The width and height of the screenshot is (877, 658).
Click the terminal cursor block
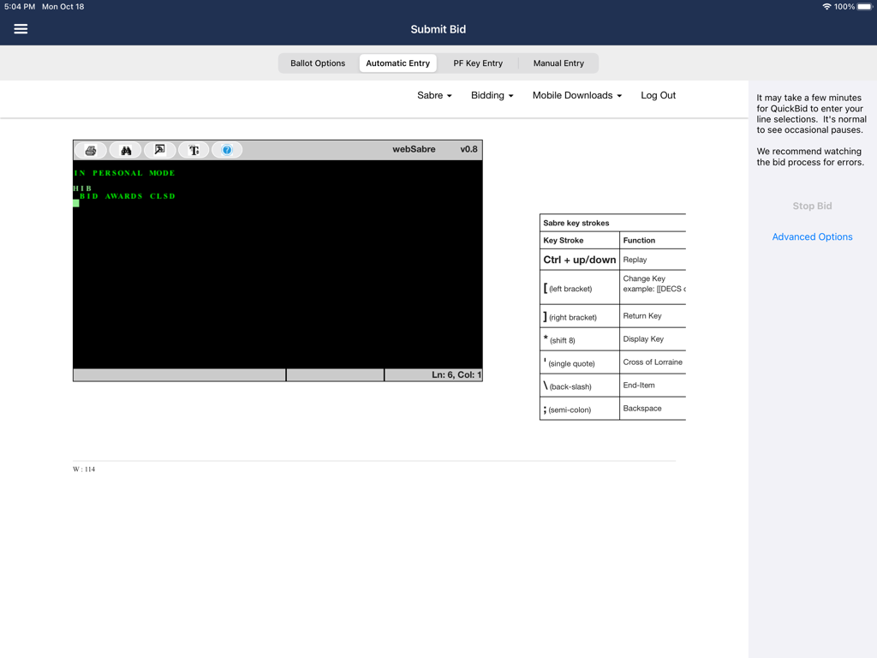[x=76, y=204]
